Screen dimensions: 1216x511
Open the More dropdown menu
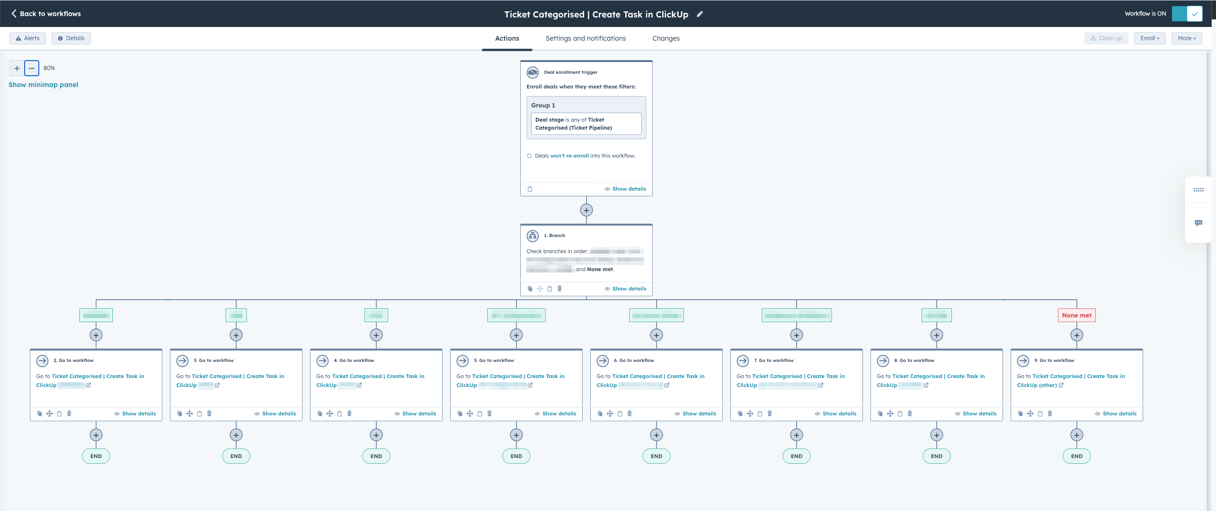[1186, 38]
